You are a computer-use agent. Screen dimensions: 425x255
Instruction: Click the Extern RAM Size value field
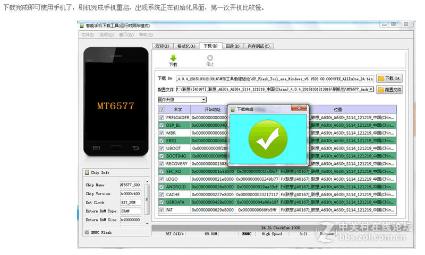130,219
